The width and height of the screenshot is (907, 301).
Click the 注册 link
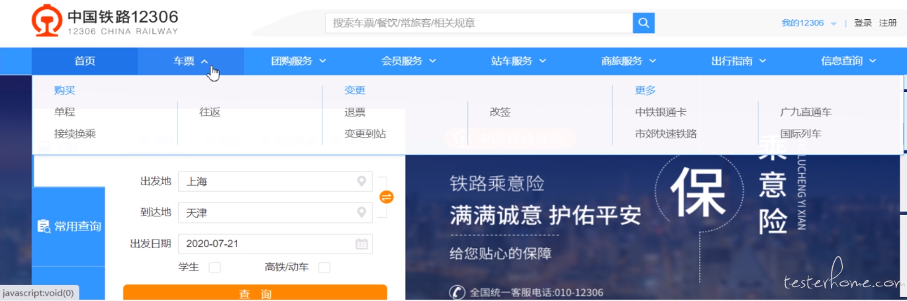tap(888, 23)
